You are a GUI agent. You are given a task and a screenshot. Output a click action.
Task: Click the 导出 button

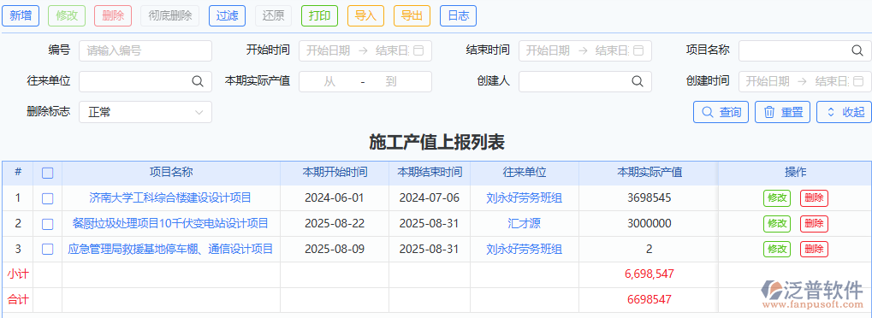[x=412, y=15]
